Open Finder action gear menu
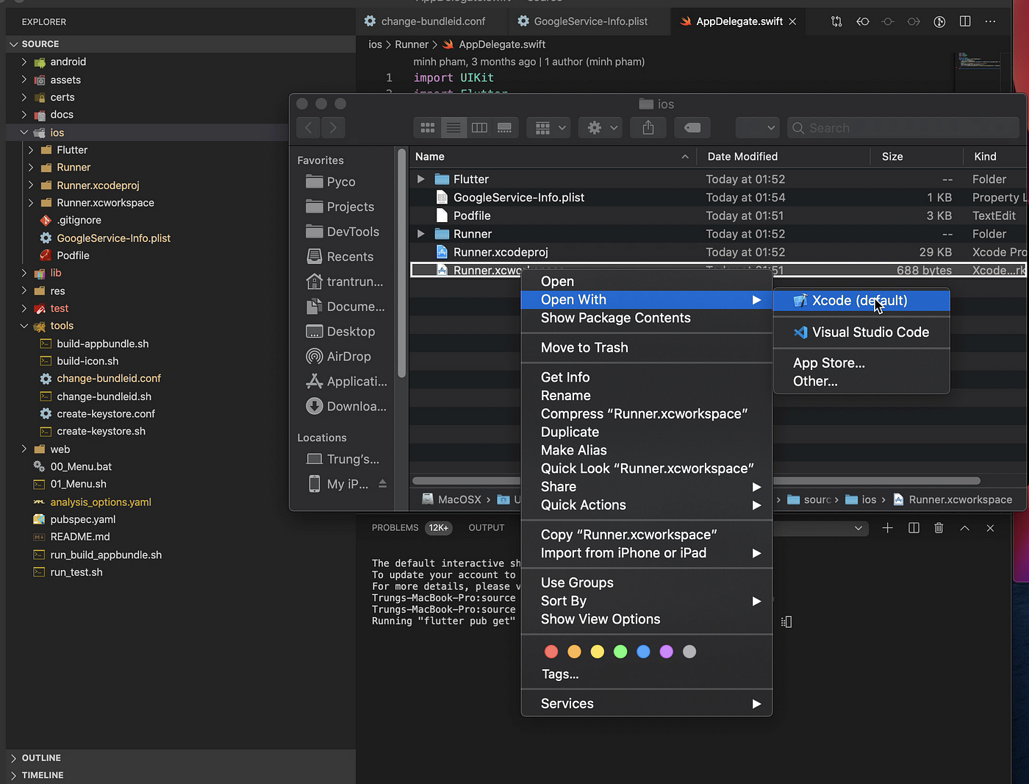 pos(600,127)
